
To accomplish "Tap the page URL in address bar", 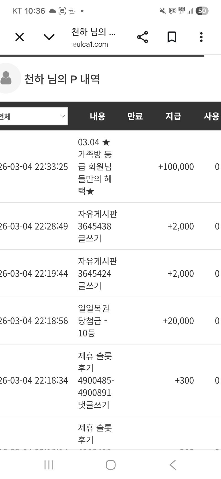I will point(90,44).
